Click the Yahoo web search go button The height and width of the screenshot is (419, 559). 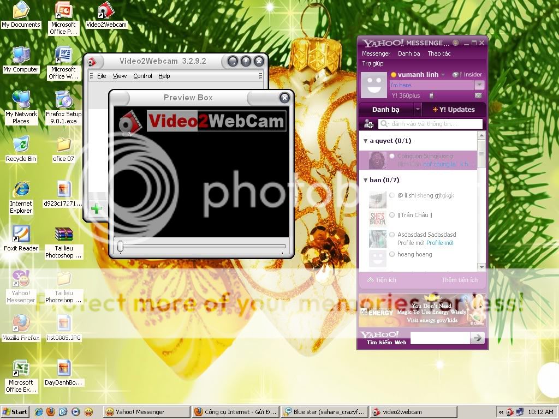click(x=477, y=338)
